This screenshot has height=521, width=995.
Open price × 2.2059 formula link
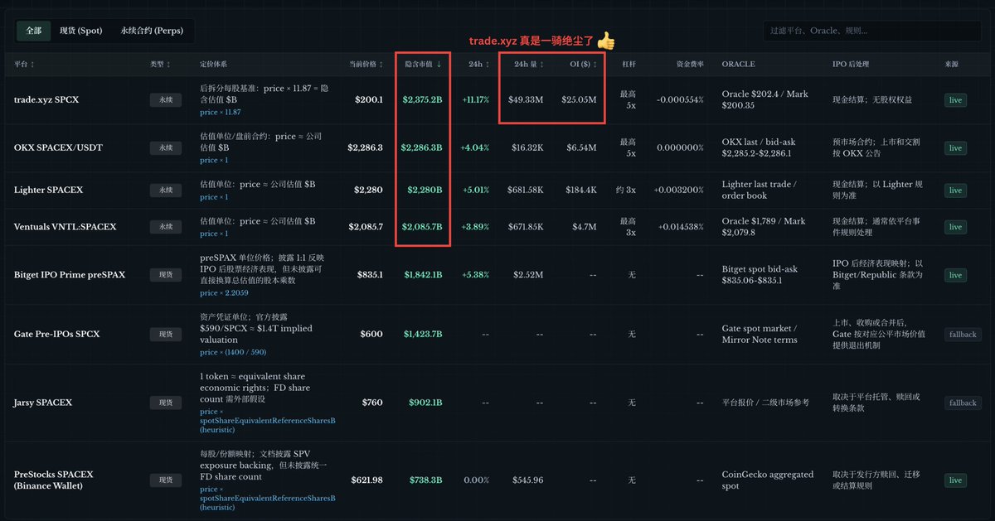[x=223, y=293]
